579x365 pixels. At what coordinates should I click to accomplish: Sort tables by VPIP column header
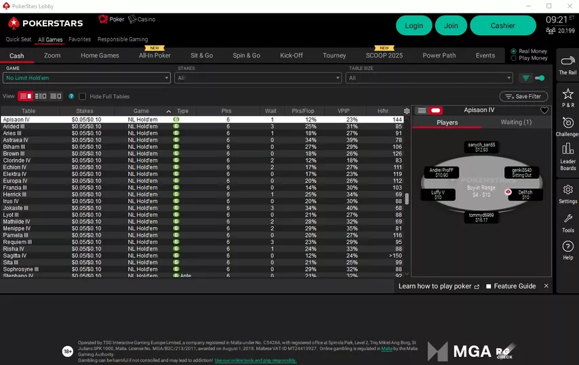click(x=344, y=111)
